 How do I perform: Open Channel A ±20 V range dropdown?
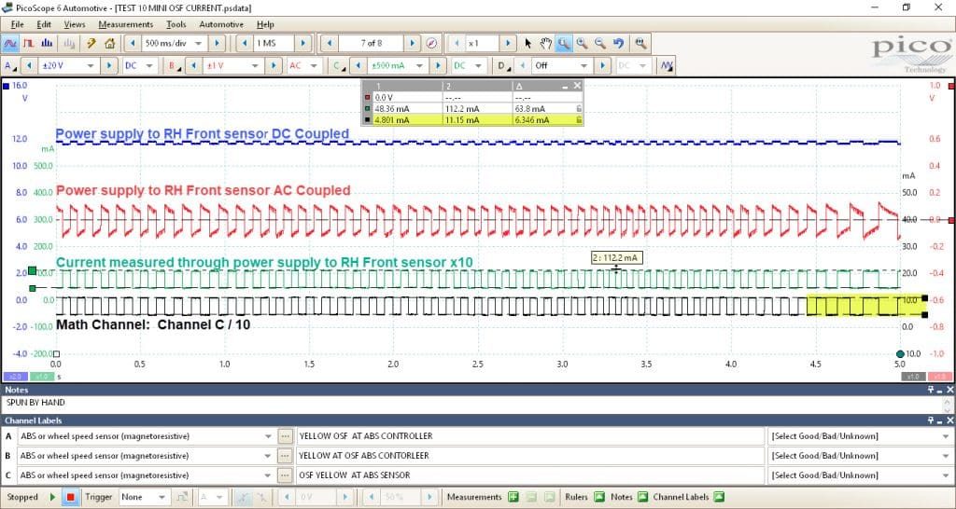pyautogui.click(x=91, y=65)
